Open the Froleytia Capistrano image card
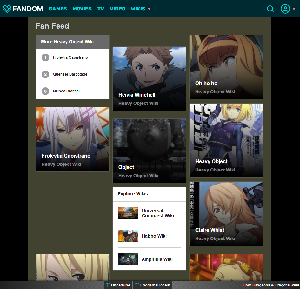This screenshot has width=300, height=289. 72,139
